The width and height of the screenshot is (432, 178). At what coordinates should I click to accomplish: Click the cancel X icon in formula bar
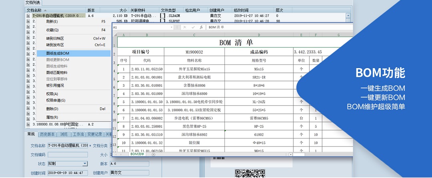[185, 27]
